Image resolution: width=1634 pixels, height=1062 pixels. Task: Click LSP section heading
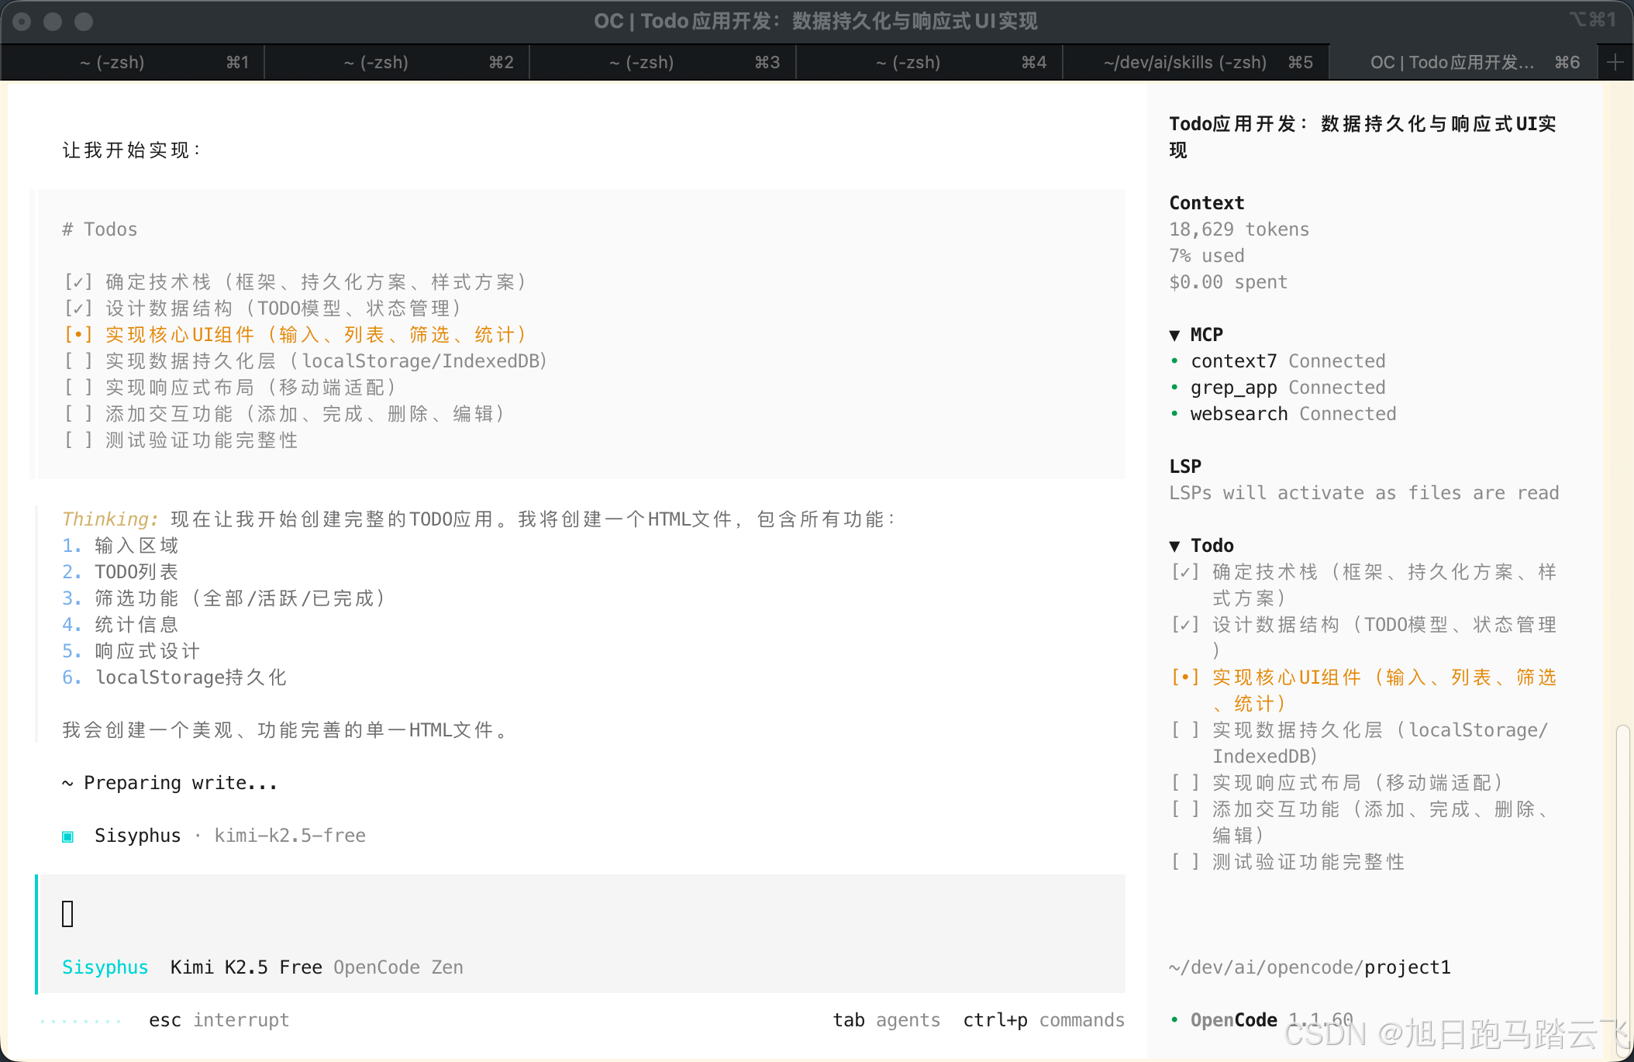(1185, 466)
